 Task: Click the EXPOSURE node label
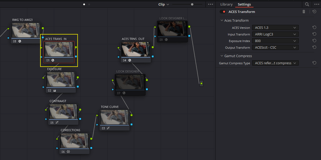pos(54,69)
